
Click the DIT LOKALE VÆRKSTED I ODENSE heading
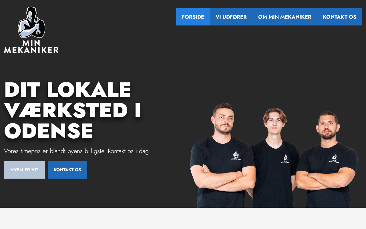[73, 110]
